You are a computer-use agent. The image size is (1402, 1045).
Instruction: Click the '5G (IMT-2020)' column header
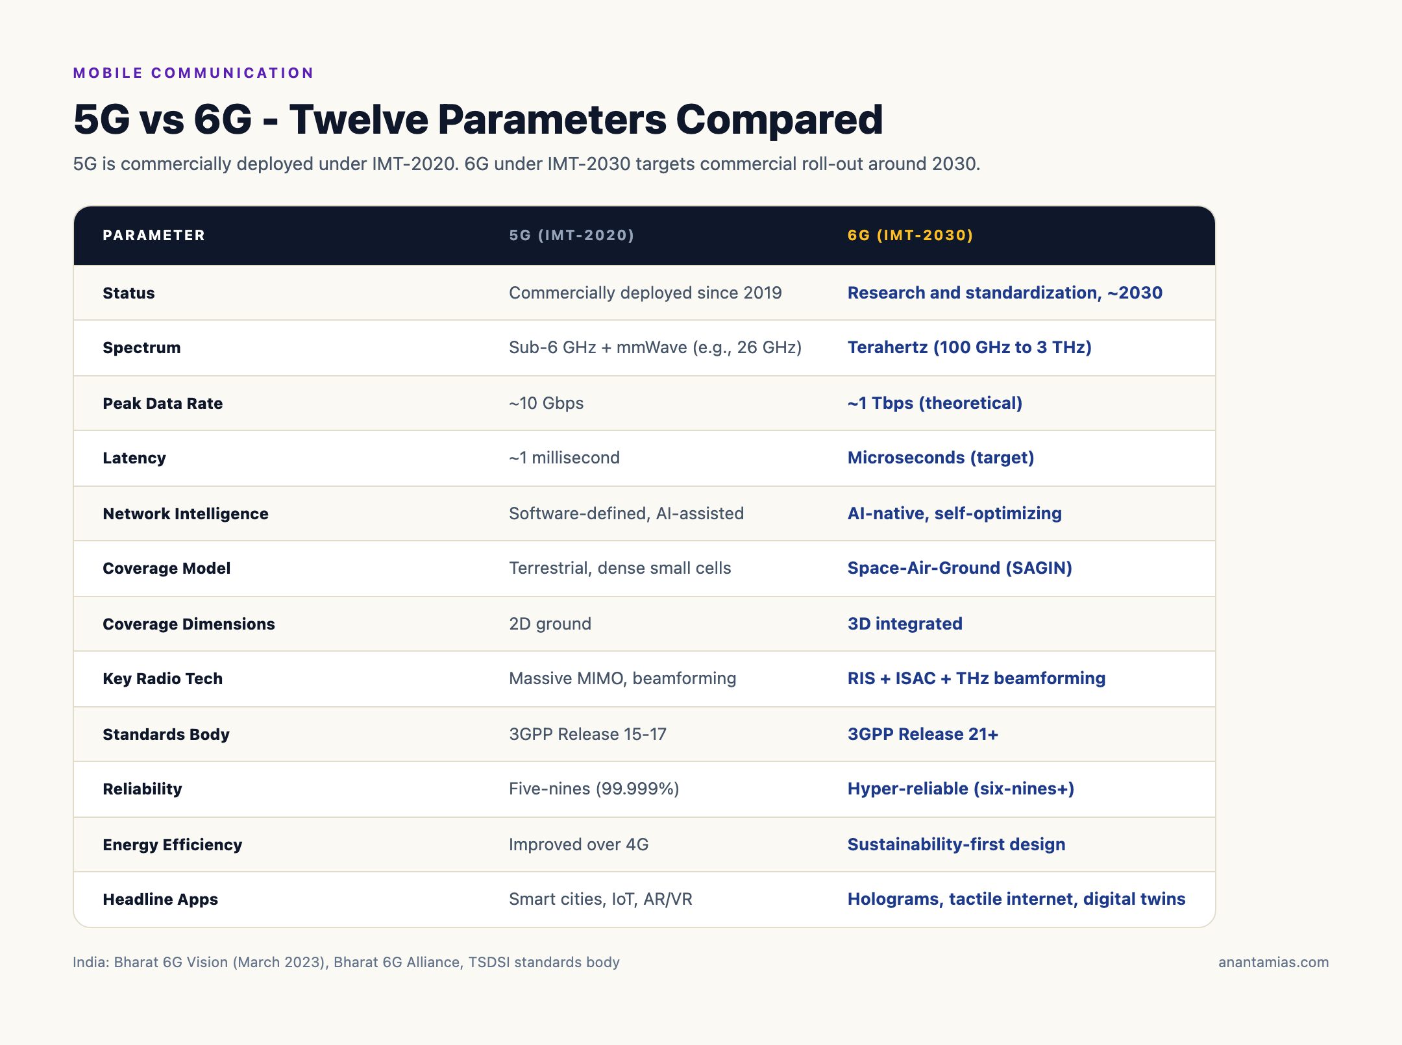pos(571,235)
